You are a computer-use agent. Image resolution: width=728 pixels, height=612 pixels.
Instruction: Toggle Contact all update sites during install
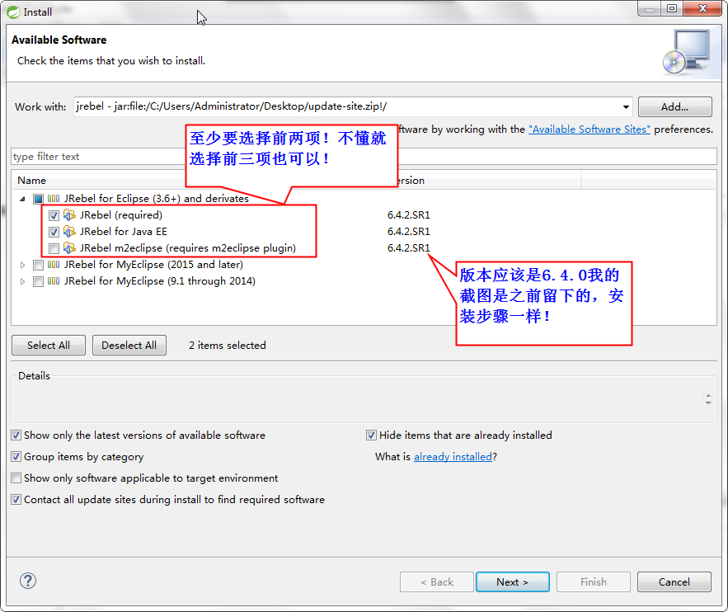click(x=16, y=500)
